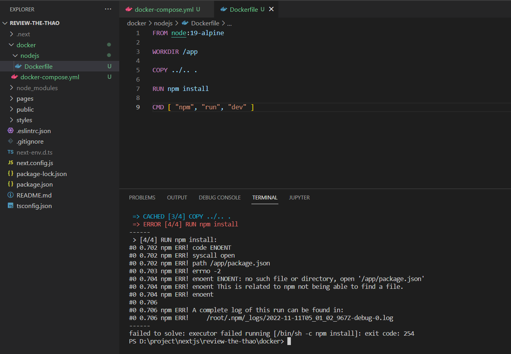Collapse the REVIEW-THE-THAO root folder
Screen dimensions: 511x354
pyautogui.click(x=5, y=23)
